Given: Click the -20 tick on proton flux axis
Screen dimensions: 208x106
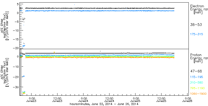Looking at the screenshot, I should click(15, 77).
